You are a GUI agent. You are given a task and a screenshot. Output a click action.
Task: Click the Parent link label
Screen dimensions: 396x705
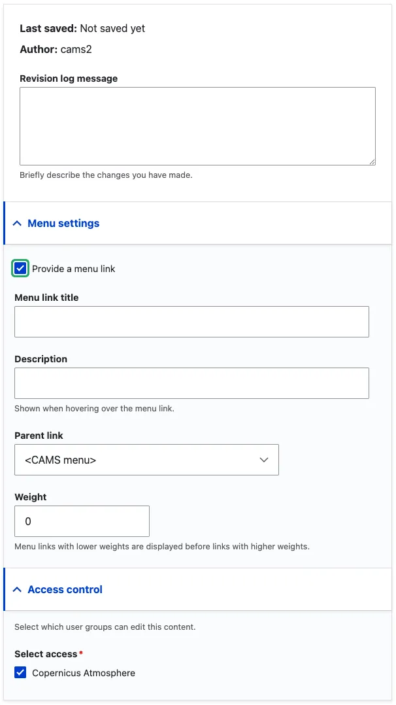(39, 436)
